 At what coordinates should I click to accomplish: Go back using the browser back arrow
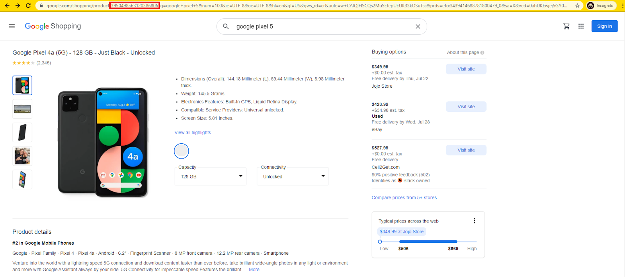coord(7,5)
